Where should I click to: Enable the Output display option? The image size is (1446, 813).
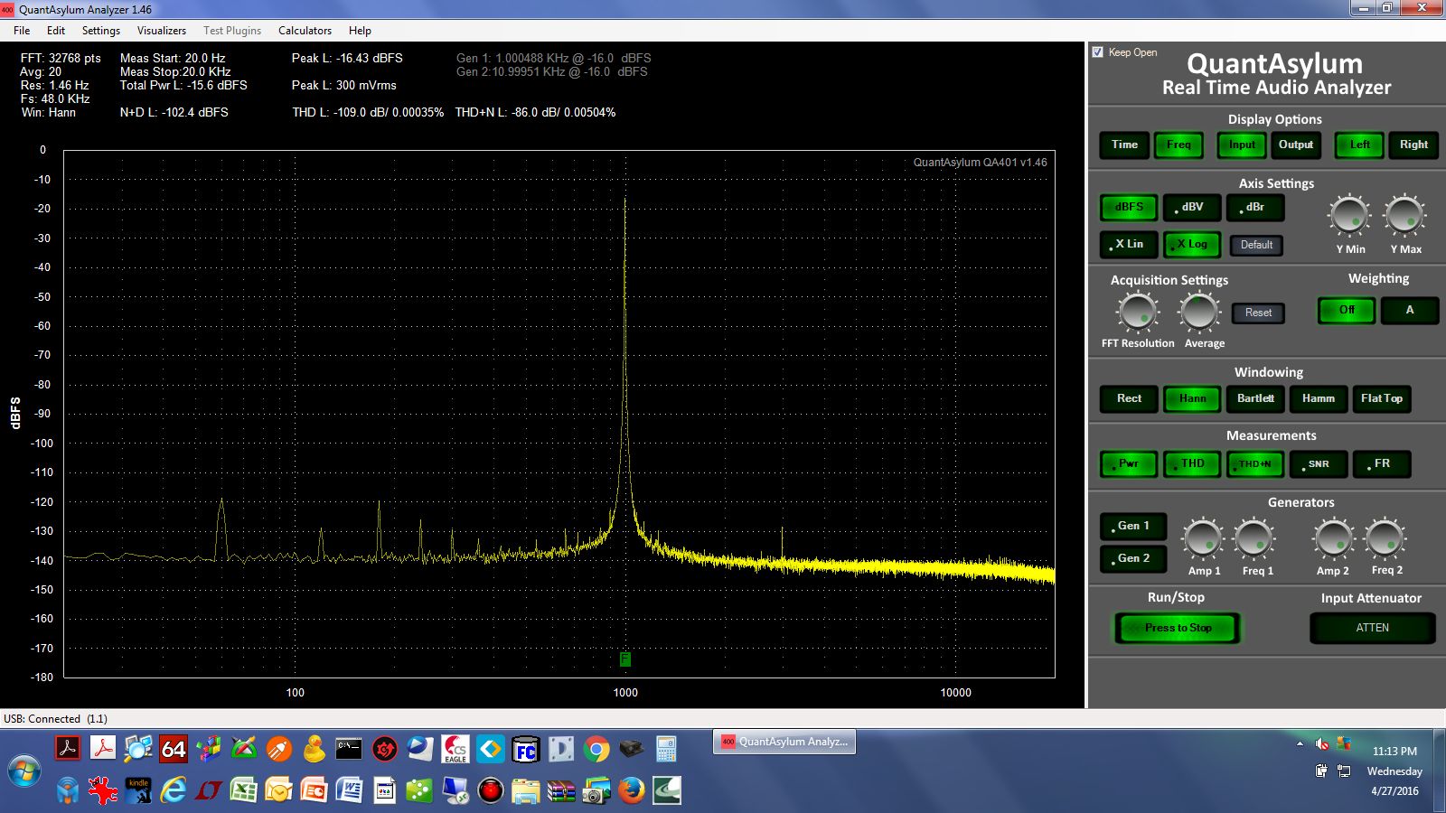click(x=1296, y=145)
